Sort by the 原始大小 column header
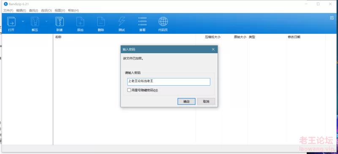The image size is (338, 154). tap(240, 37)
